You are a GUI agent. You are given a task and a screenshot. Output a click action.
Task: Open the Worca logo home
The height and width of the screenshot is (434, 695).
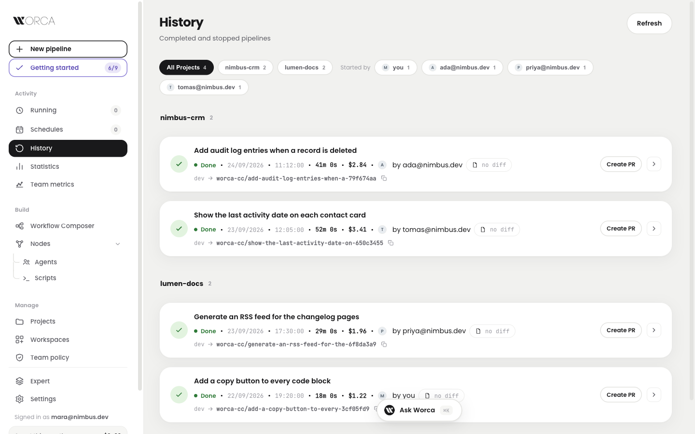pyautogui.click(x=34, y=21)
